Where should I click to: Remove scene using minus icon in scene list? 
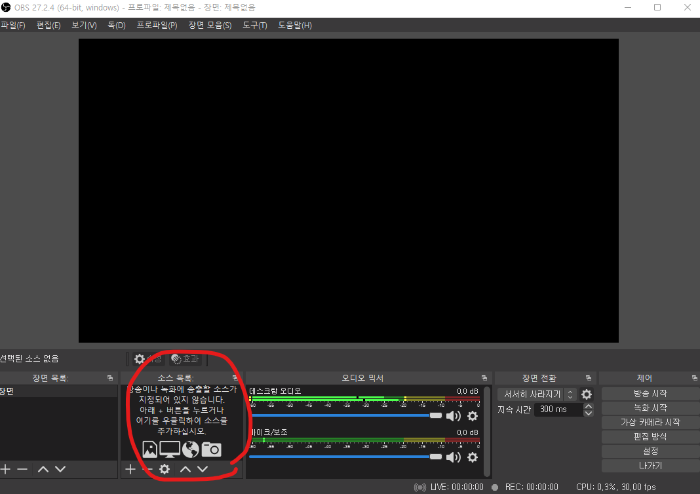[22, 469]
